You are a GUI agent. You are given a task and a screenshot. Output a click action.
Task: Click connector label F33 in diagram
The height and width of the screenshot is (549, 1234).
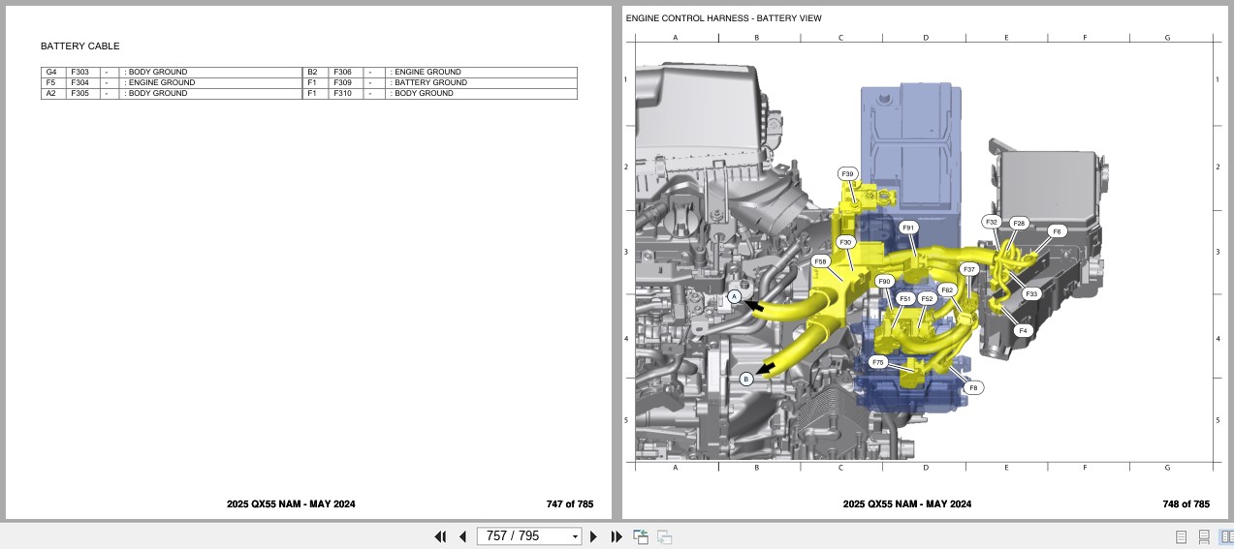[1030, 293]
